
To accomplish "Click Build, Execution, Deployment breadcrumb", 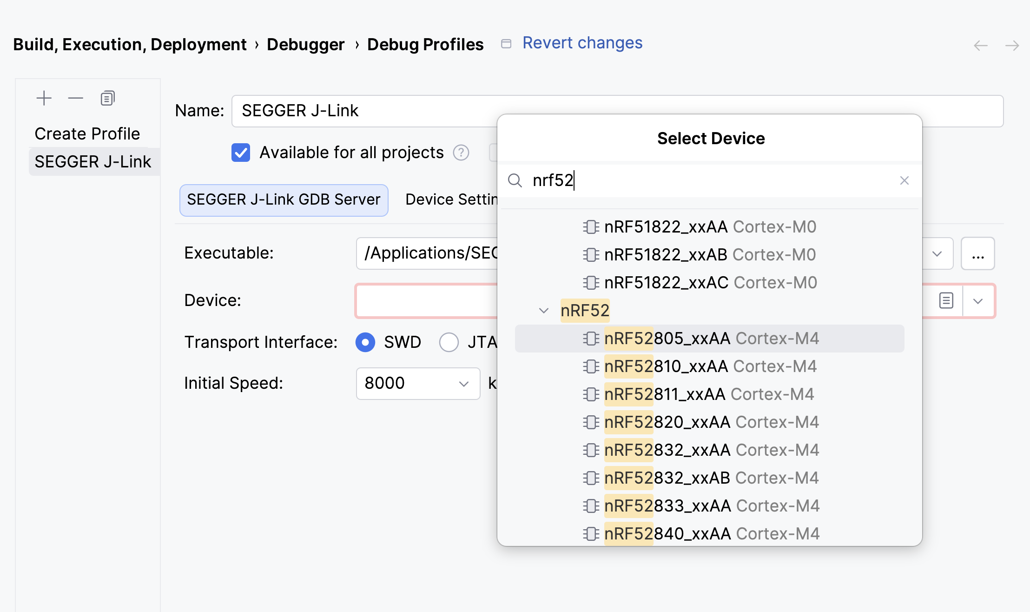I will (130, 45).
